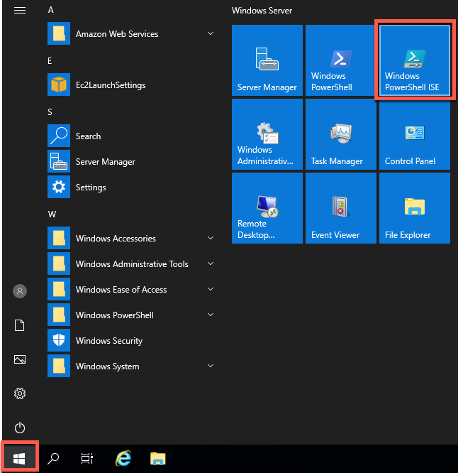Open the user account icon

point(20,291)
